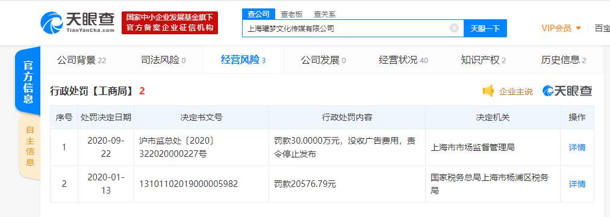Open VIP会员 dropdown arrow
Viewport: 610px width, 217px height.
point(578,28)
